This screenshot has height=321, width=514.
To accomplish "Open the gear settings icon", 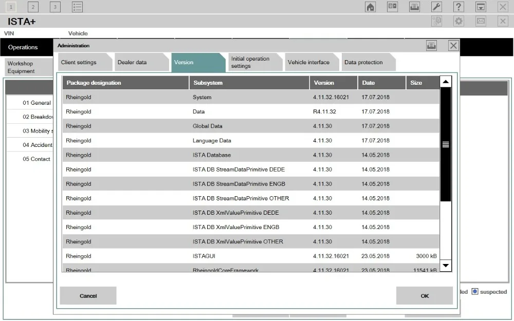I will click(458, 21).
